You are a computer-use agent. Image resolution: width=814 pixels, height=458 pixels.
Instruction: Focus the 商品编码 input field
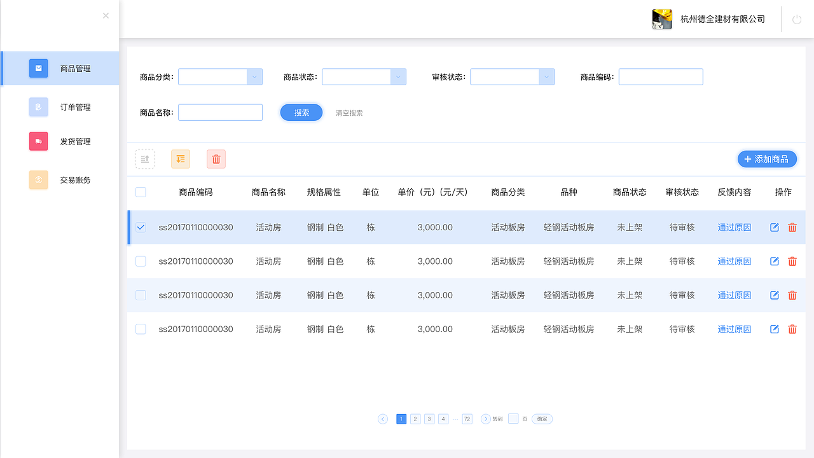(661, 77)
